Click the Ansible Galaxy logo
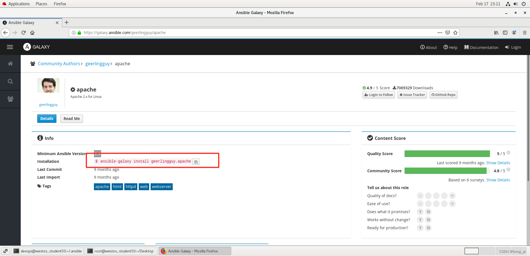The image size is (530, 256). tap(36, 47)
